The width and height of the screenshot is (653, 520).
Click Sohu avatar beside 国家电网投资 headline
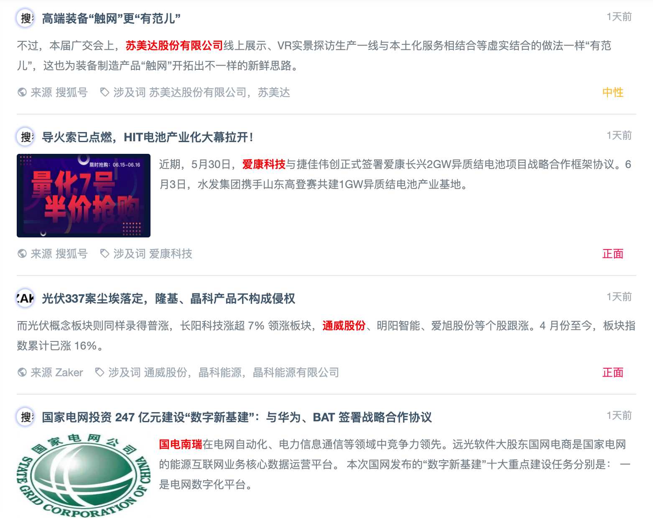tap(25, 417)
